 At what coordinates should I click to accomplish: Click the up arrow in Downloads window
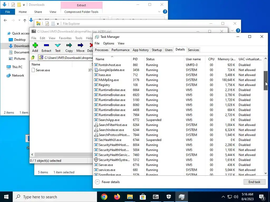[x=25, y=21]
